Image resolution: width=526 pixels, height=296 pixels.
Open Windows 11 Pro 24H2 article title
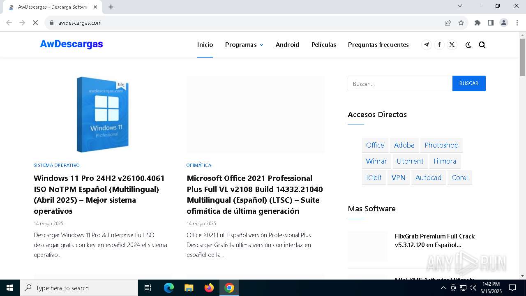click(99, 194)
